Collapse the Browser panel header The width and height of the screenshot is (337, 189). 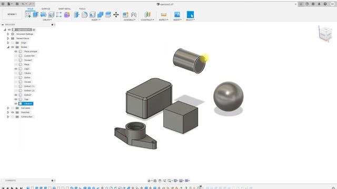(3, 25)
